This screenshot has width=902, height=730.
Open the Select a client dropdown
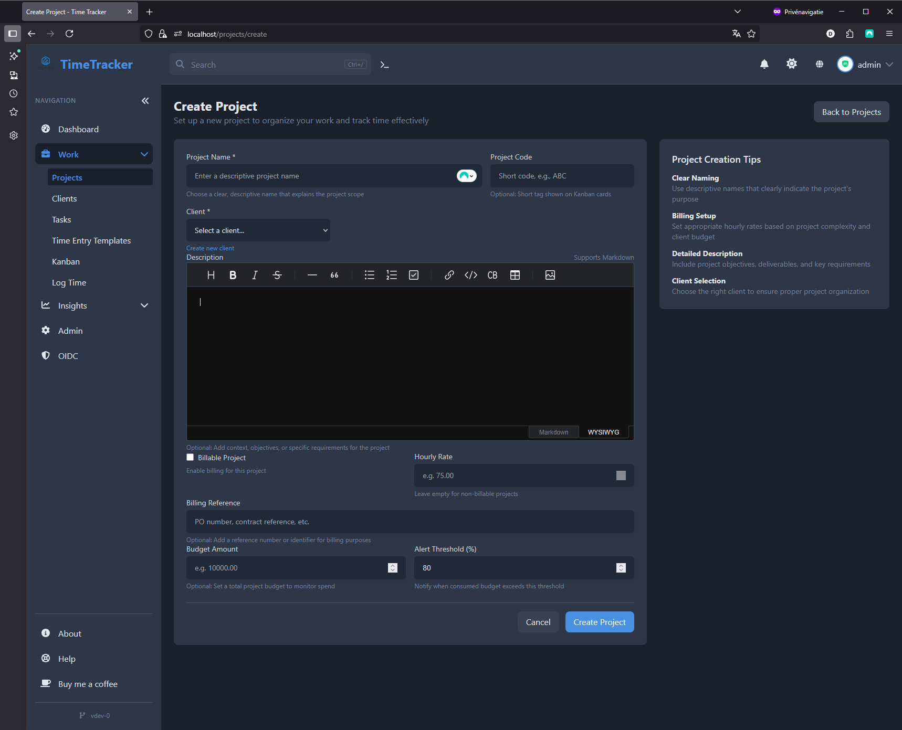click(x=258, y=230)
